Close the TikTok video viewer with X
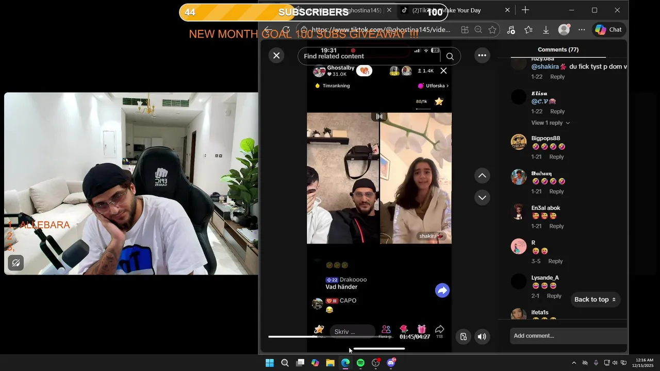 [276, 56]
